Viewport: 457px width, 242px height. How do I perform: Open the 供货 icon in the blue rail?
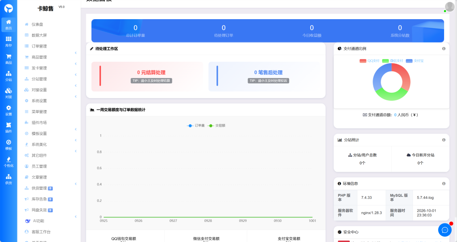tap(9, 179)
